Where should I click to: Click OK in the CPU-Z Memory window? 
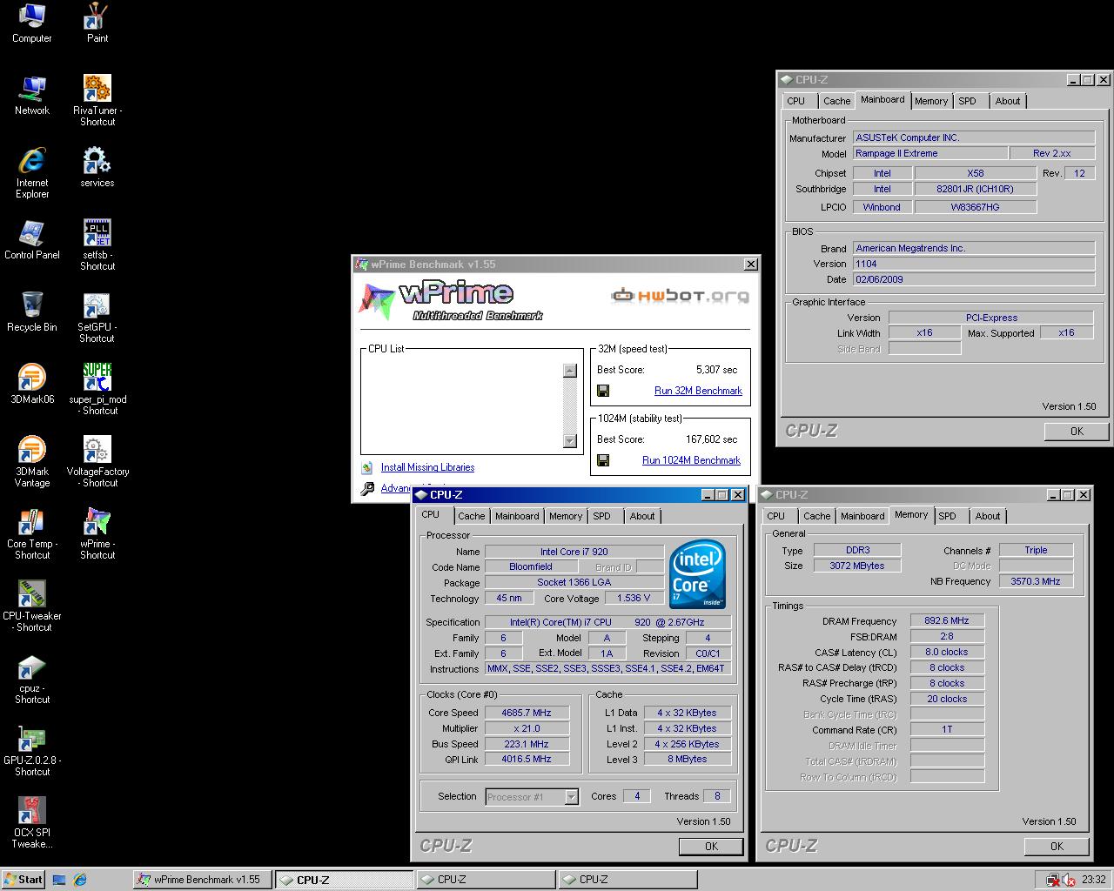tap(1057, 847)
